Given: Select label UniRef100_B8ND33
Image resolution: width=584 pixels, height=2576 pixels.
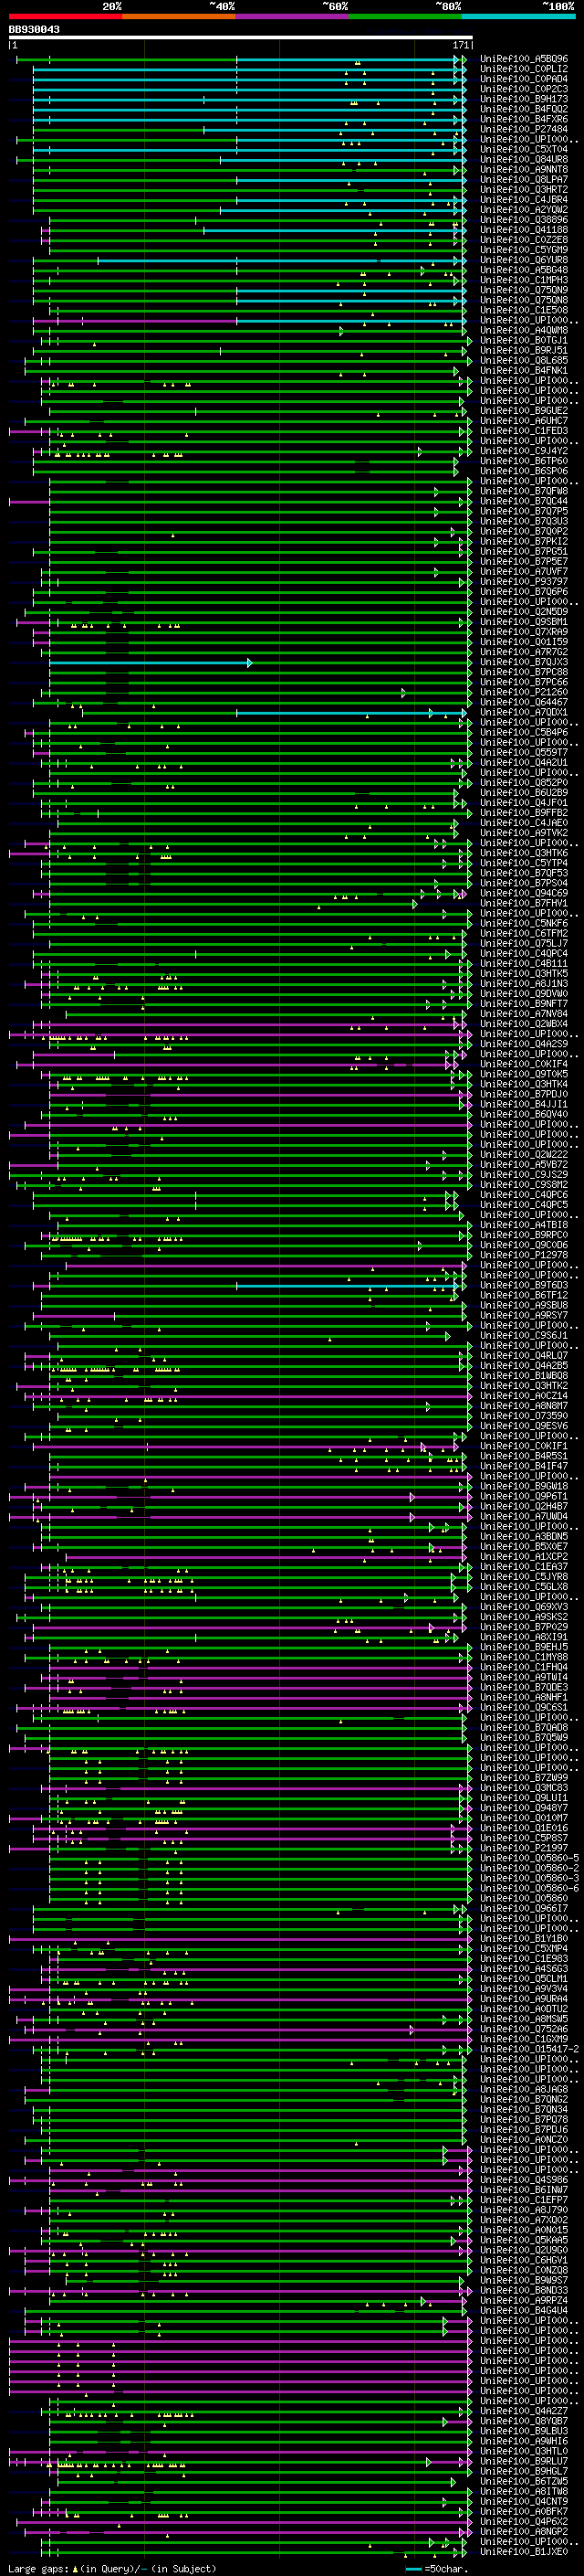Looking at the screenshot, I should (523, 2290).
